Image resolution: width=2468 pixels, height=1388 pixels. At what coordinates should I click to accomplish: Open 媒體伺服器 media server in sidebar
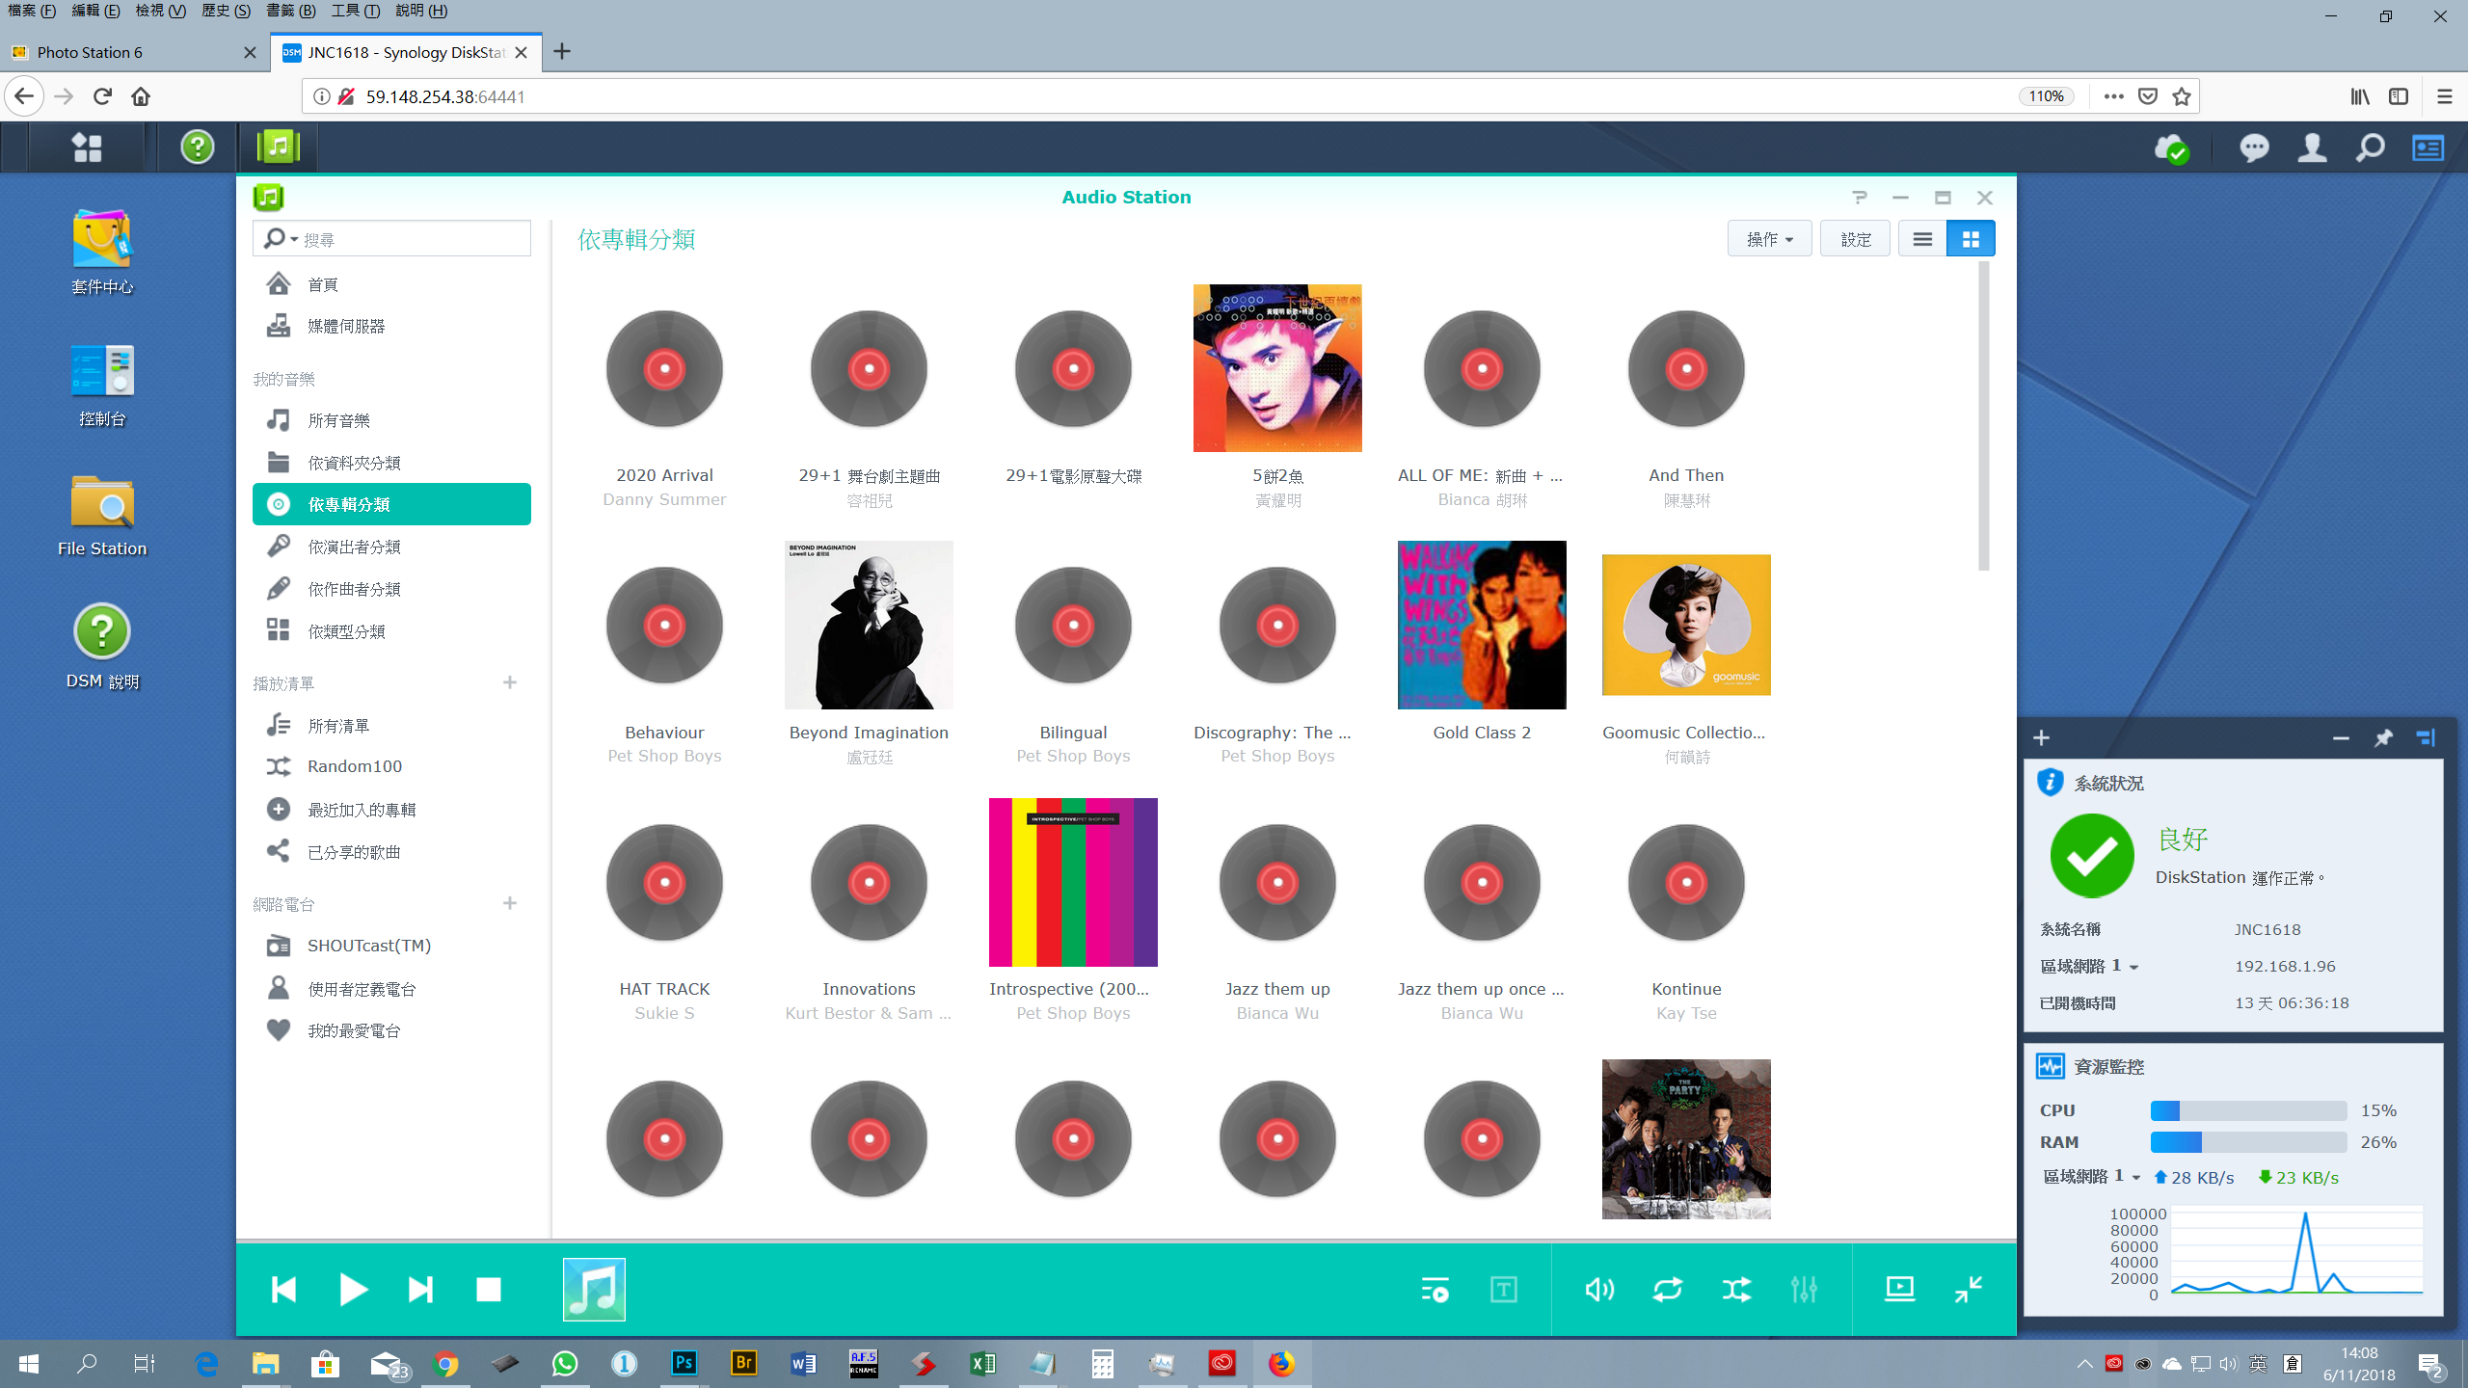[391, 327]
